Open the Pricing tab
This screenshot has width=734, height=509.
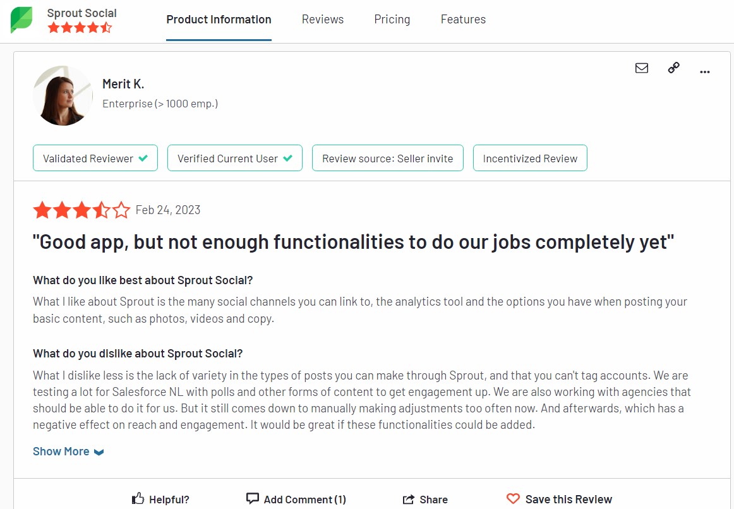point(392,19)
